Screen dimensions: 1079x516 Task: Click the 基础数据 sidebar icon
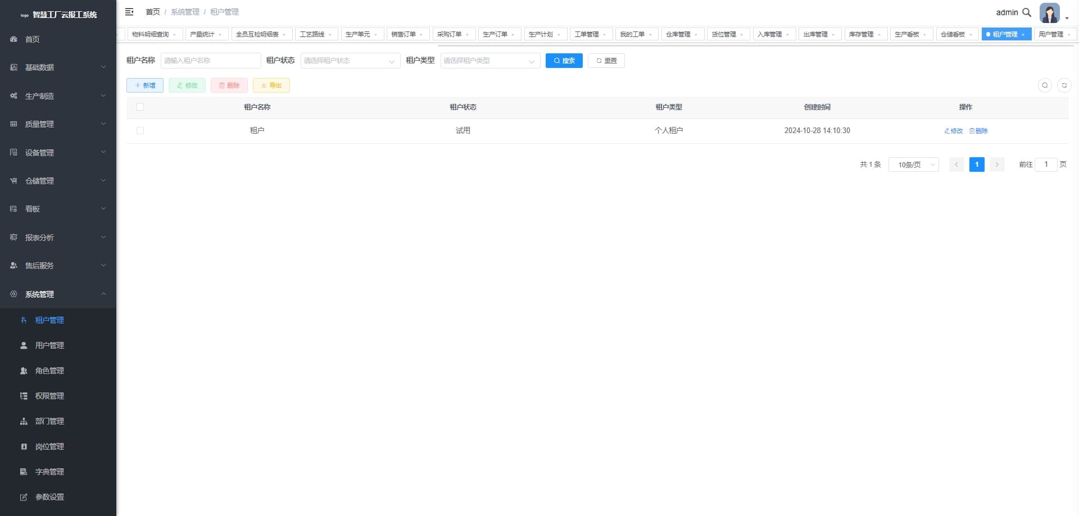pos(13,67)
